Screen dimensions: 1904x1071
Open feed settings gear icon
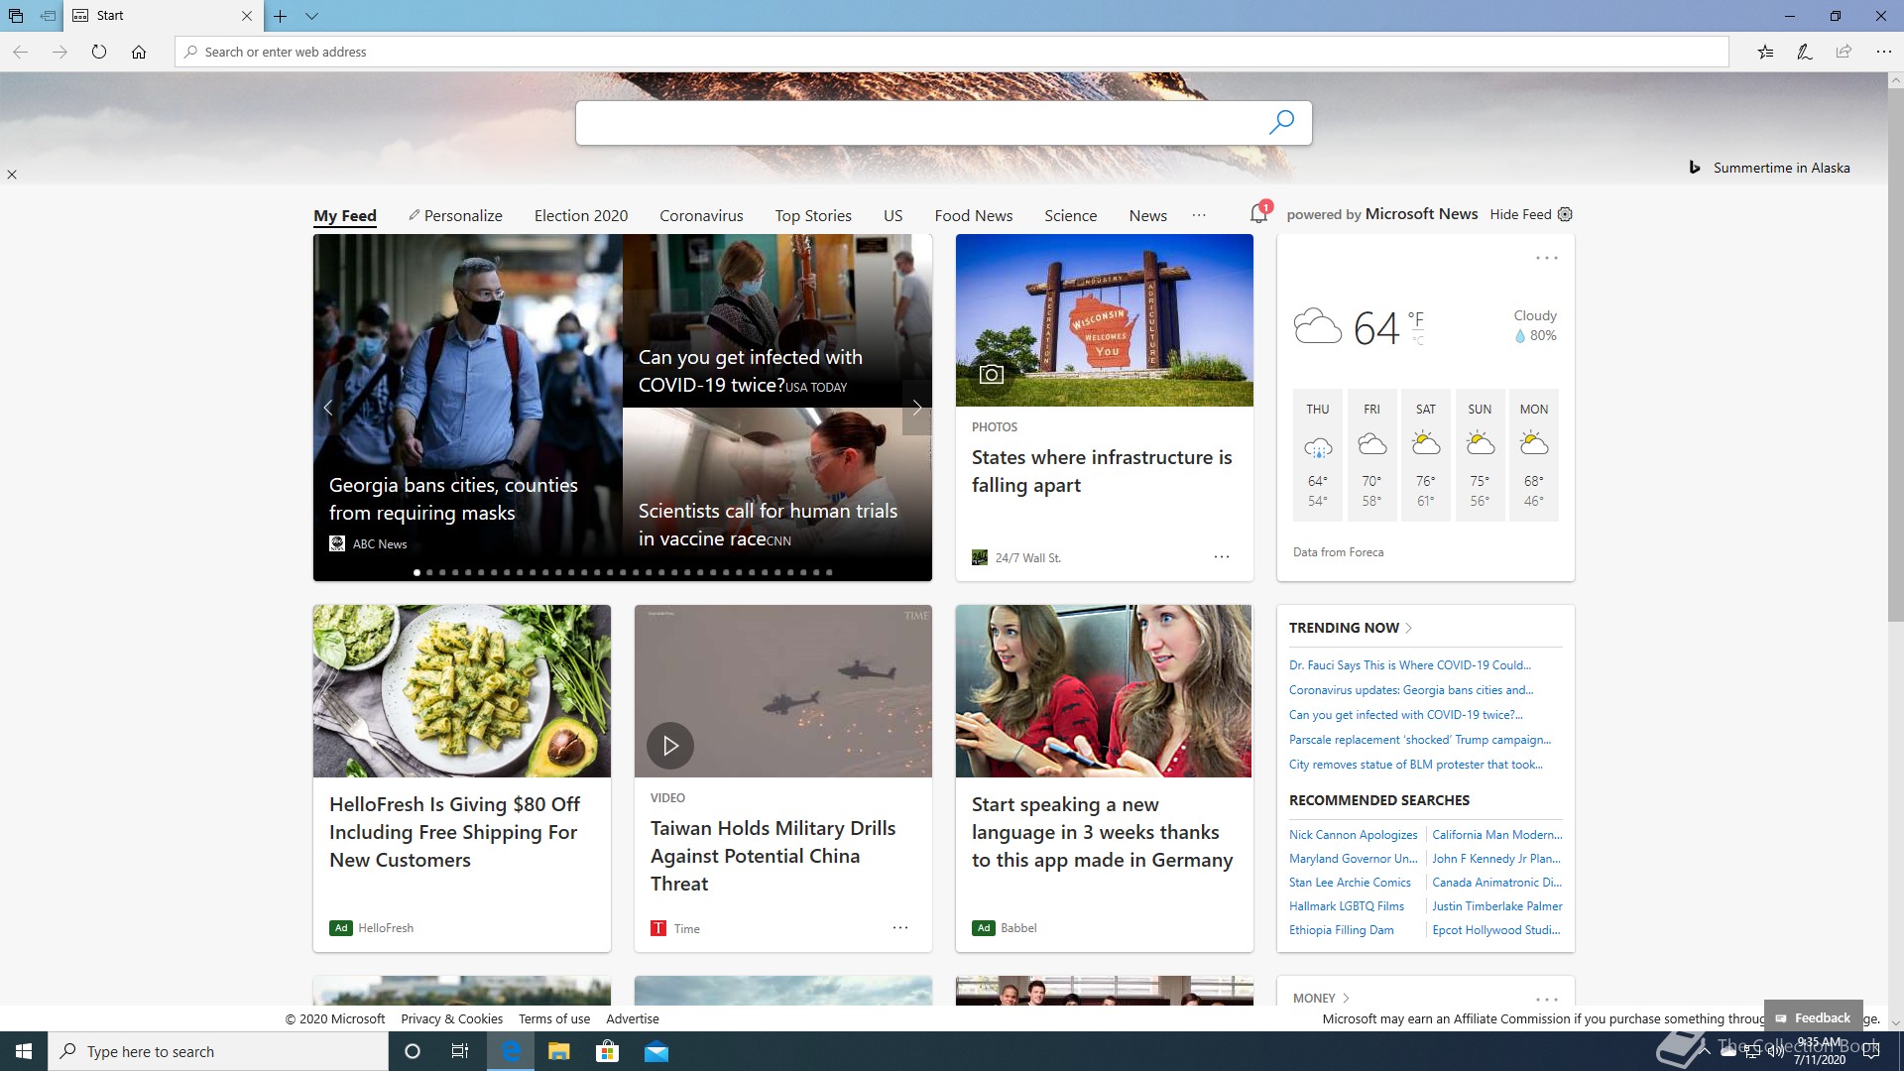click(1565, 214)
